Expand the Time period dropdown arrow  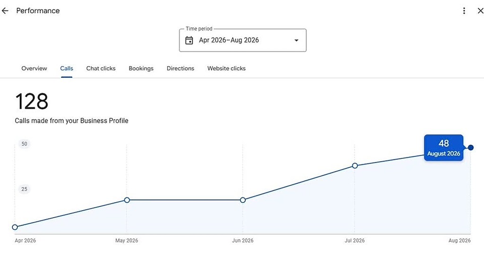pos(296,41)
